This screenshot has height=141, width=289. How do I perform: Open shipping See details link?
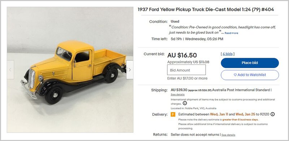pyautogui.click(x=177, y=95)
